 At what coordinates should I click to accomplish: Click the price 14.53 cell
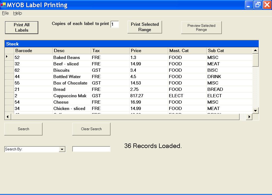[x=149, y=83]
